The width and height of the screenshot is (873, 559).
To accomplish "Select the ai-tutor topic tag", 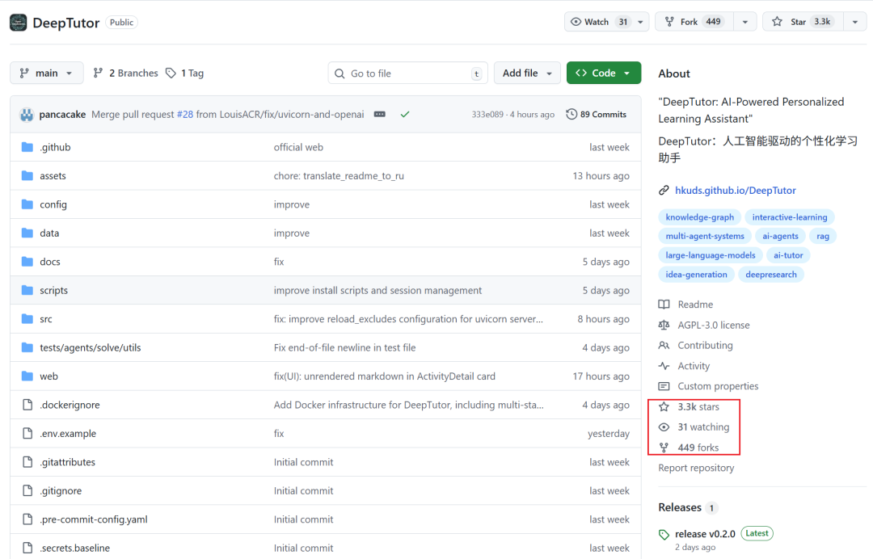I will [x=788, y=255].
